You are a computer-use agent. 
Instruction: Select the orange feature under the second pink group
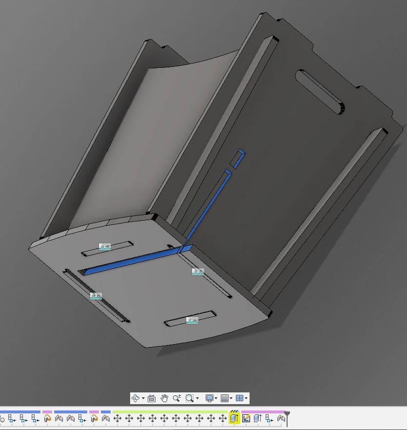pyautogui.click(x=94, y=418)
